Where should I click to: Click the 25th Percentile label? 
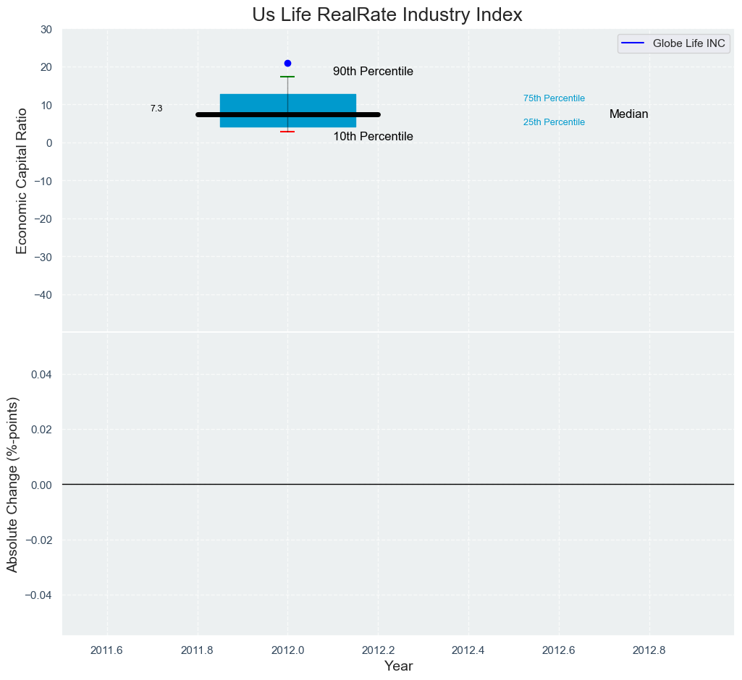554,122
